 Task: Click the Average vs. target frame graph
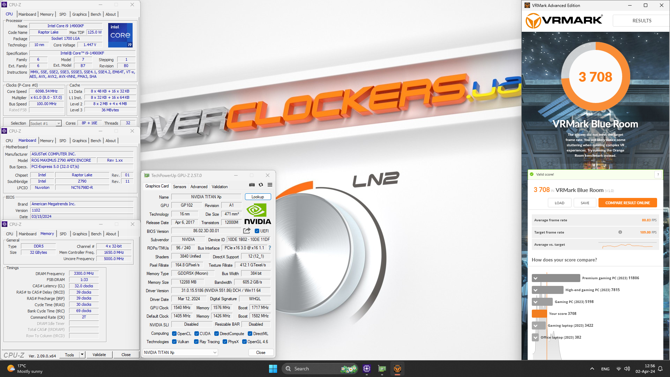[627, 245]
